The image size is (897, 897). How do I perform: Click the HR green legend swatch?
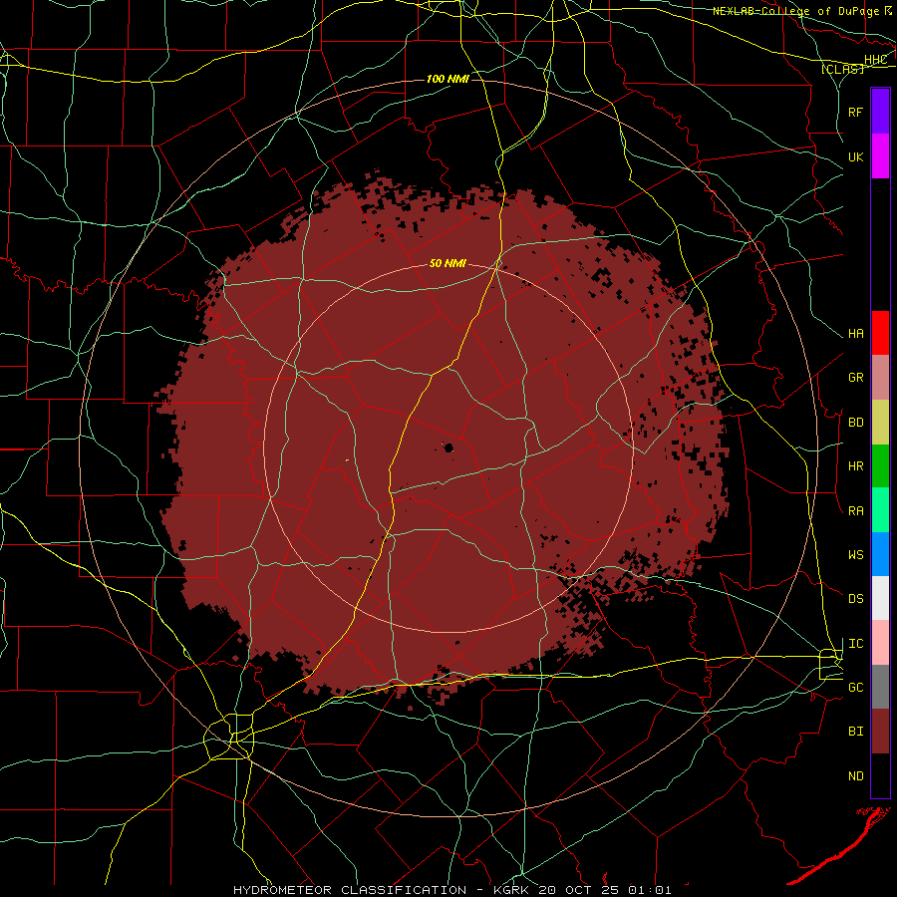880,466
